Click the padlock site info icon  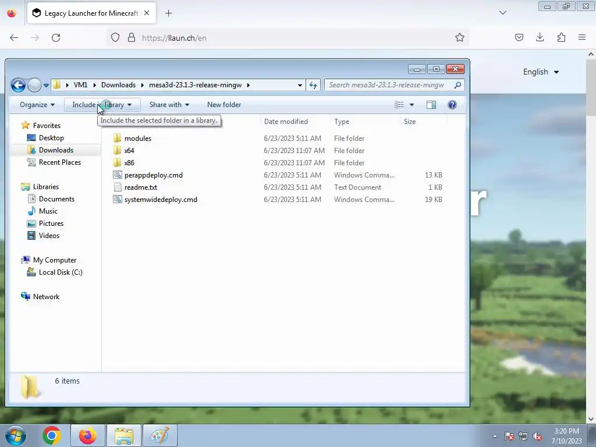pyautogui.click(x=132, y=38)
